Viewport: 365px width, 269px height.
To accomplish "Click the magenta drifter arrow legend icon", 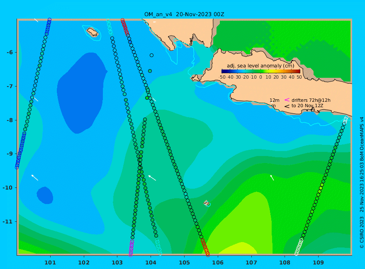I will point(287,100).
